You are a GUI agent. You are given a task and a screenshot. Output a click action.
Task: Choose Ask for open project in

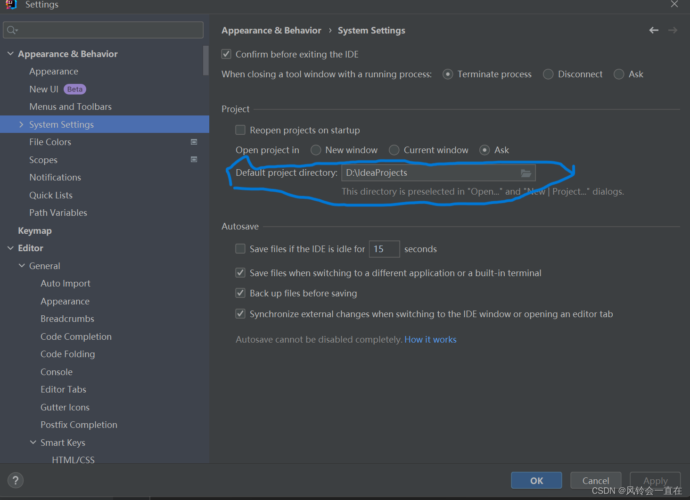tap(485, 150)
